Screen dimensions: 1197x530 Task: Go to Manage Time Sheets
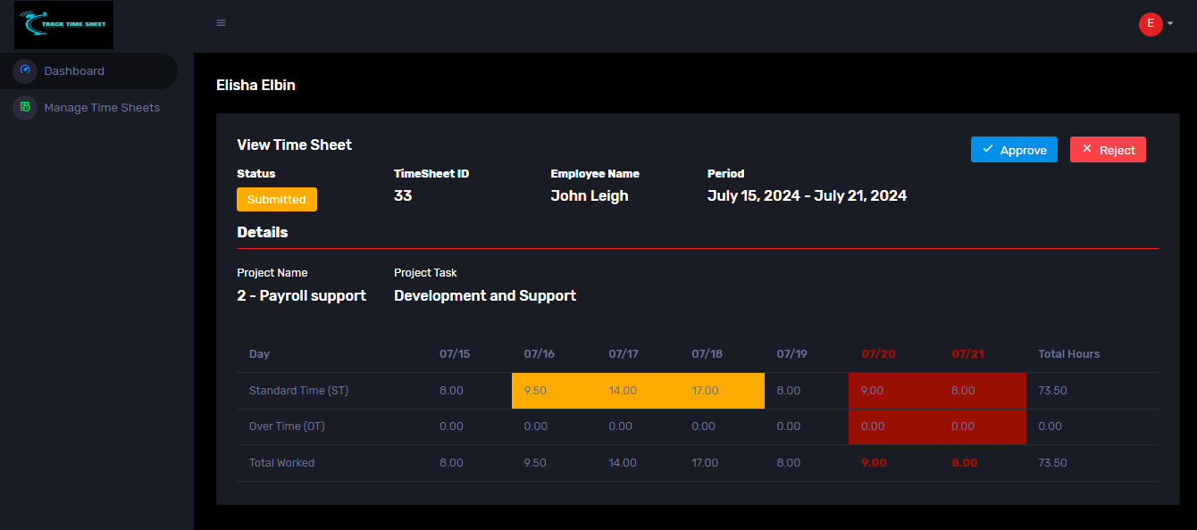[x=102, y=107]
